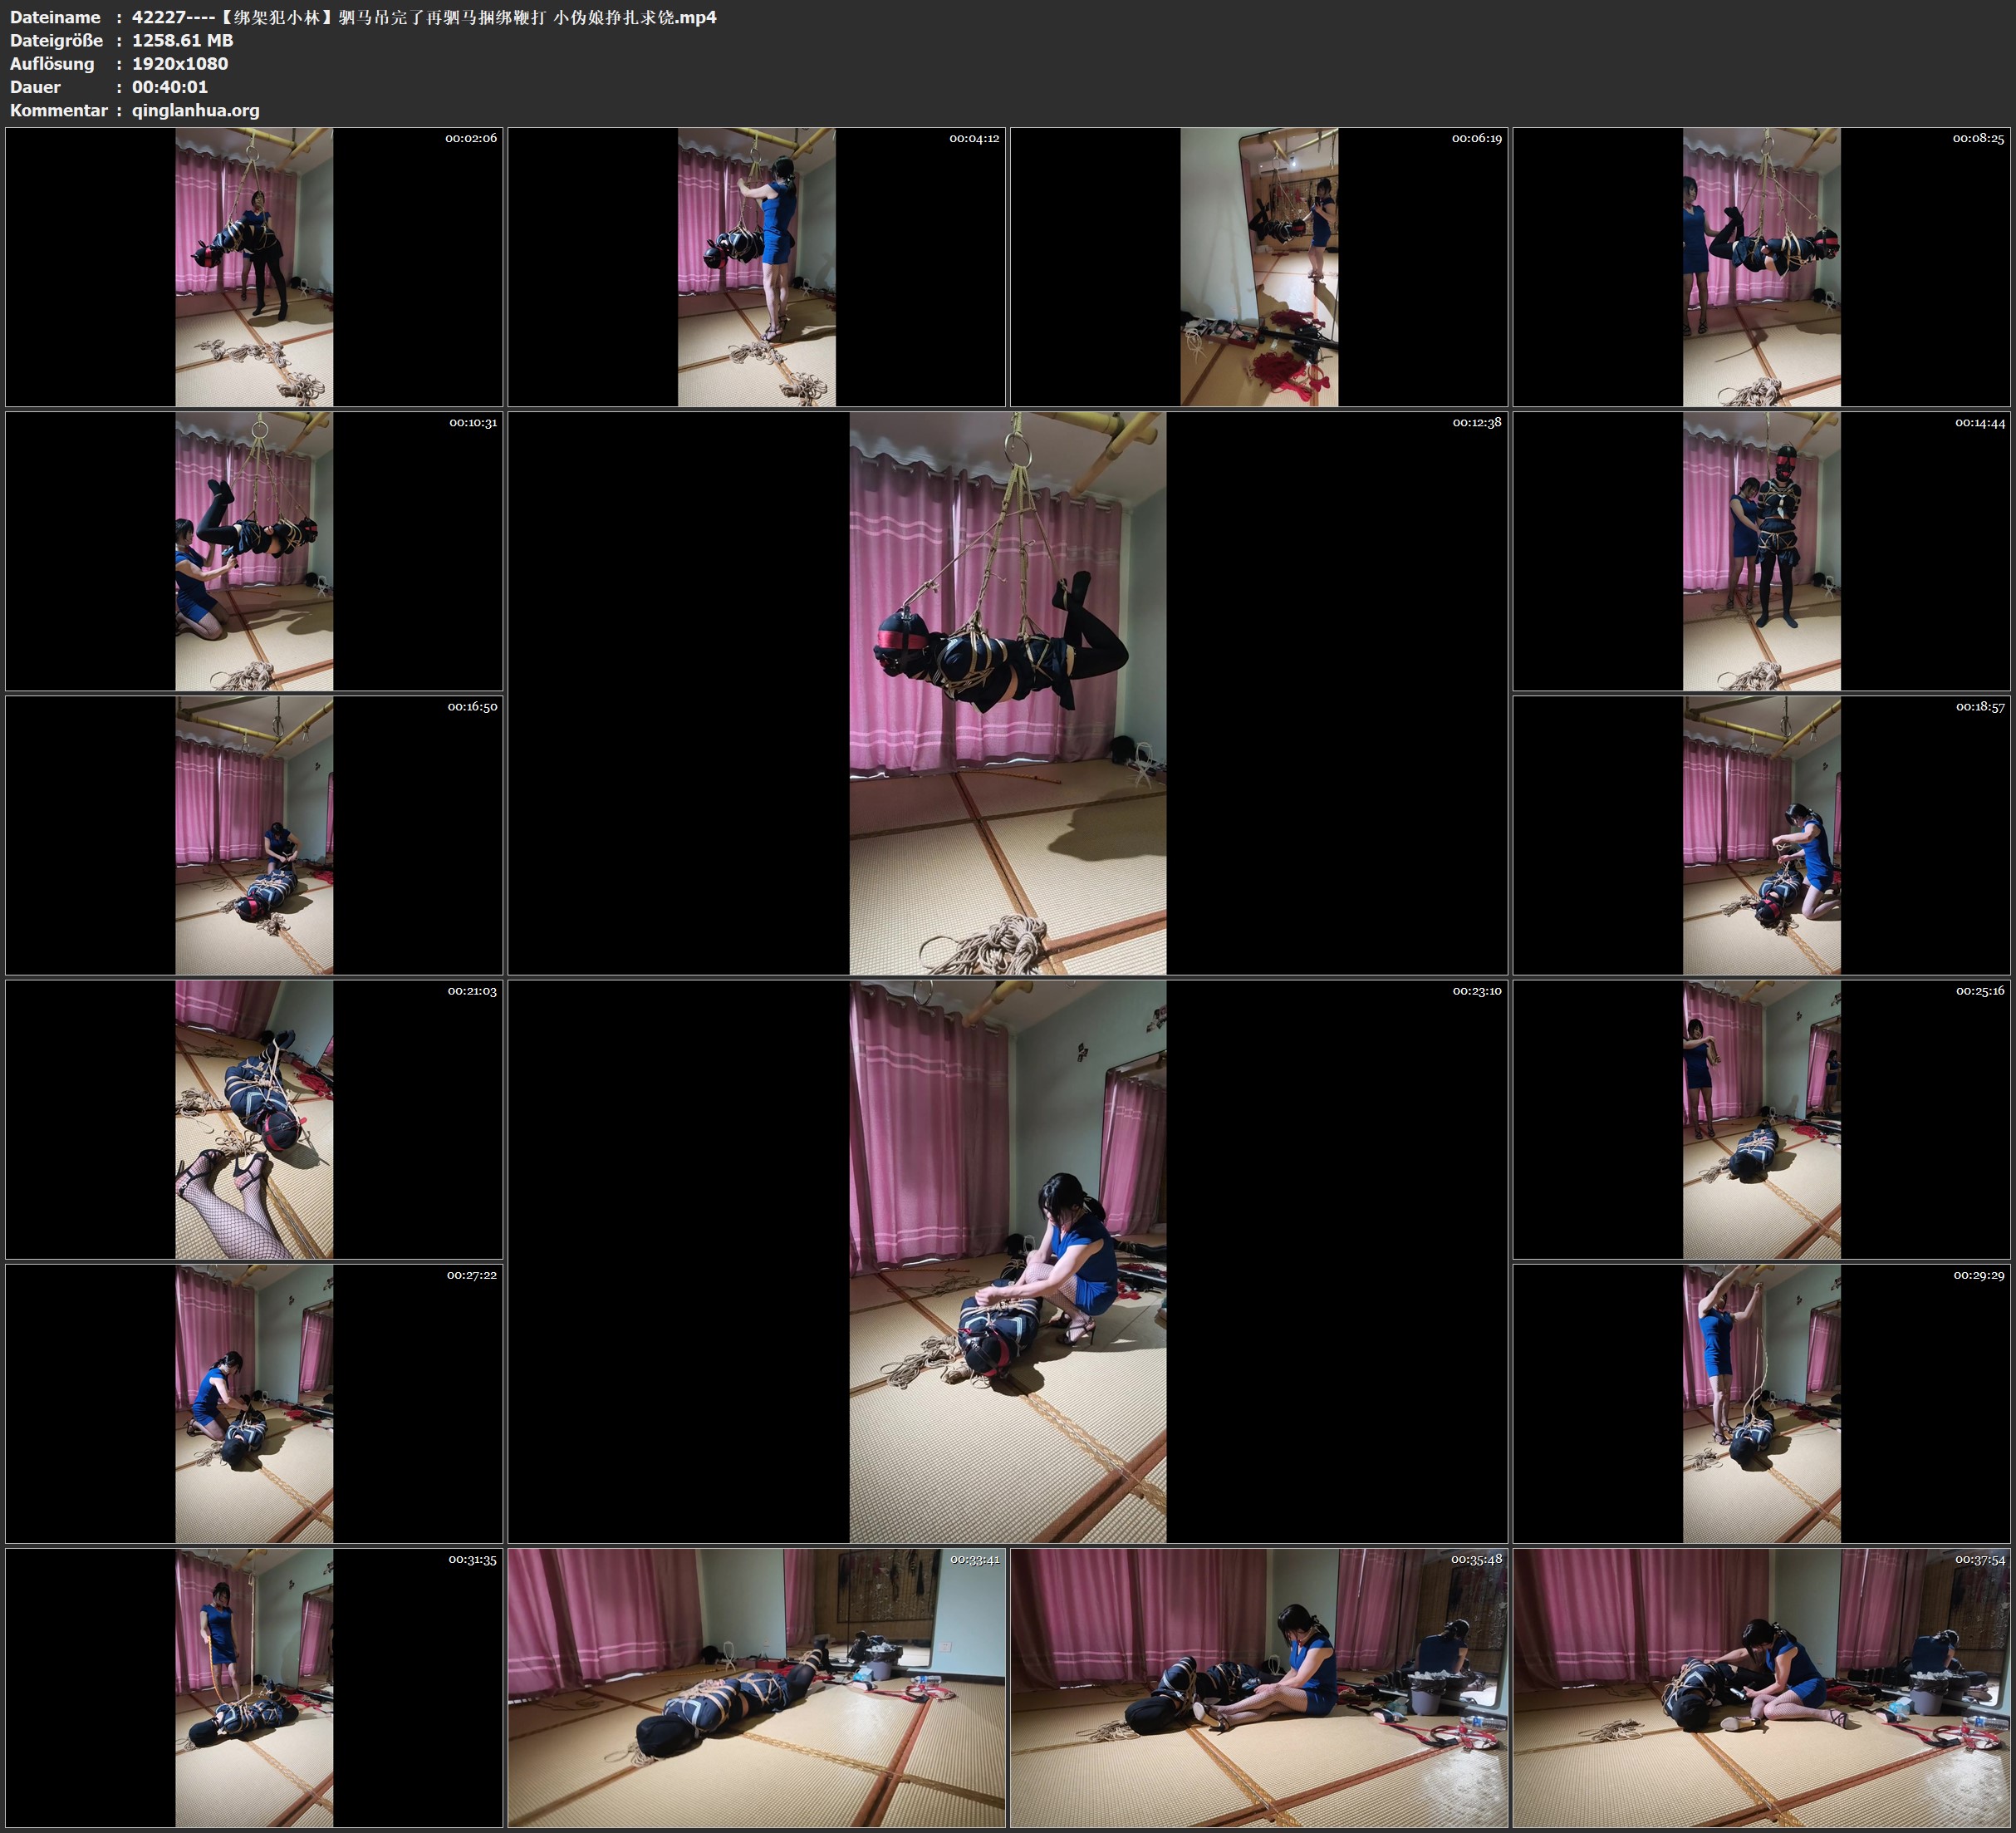This screenshot has height=1833, width=2016.
Task: Select the large frame at 00:23:10
Action: (x=1007, y=1261)
